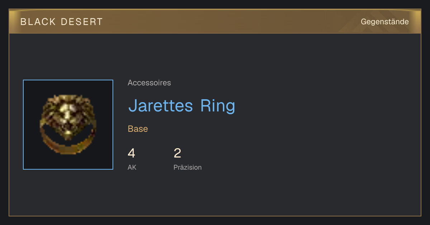Click the Präzision stat label
This screenshot has height=225, width=430.
tap(187, 167)
